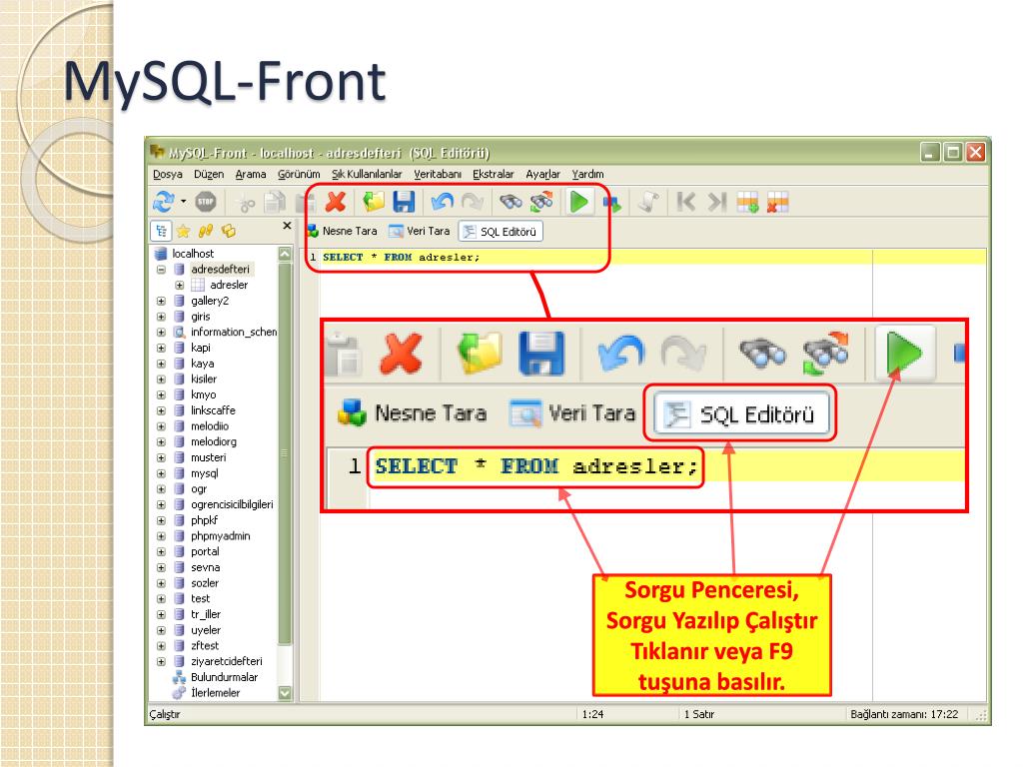Select the portal database
Image resolution: width=1023 pixels, height=767 pixels.
[x=205, y=551]
